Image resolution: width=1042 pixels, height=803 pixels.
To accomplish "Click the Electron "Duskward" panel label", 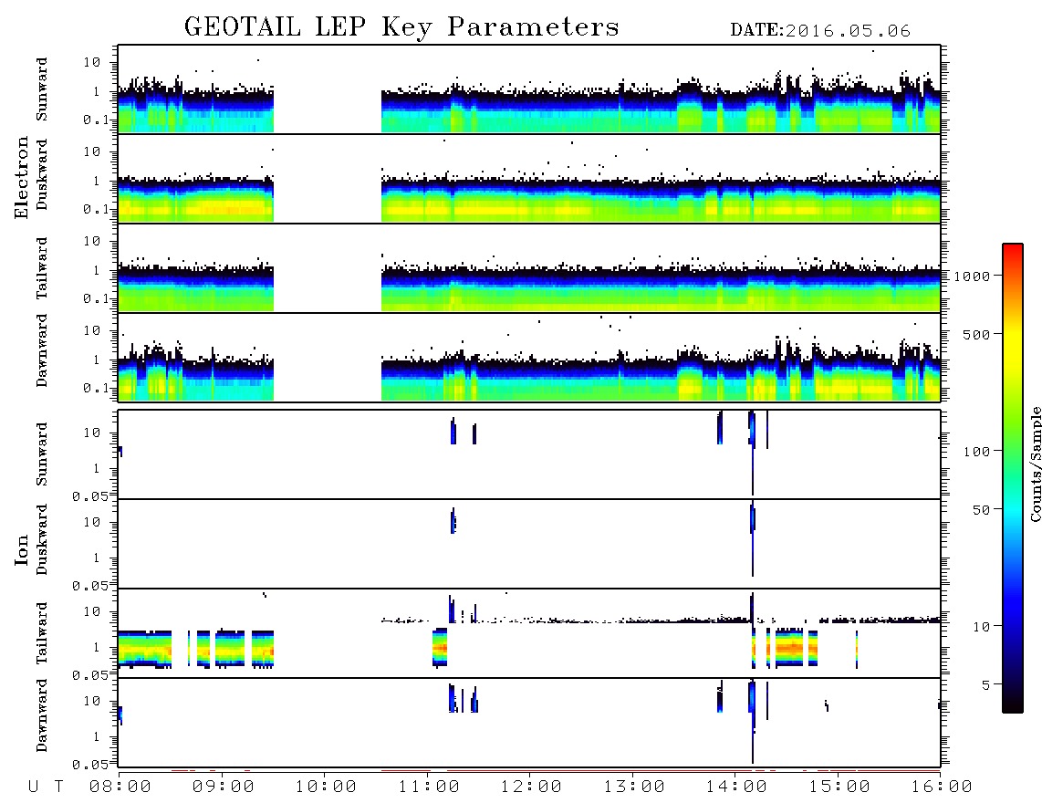I will tap(42, 175).
